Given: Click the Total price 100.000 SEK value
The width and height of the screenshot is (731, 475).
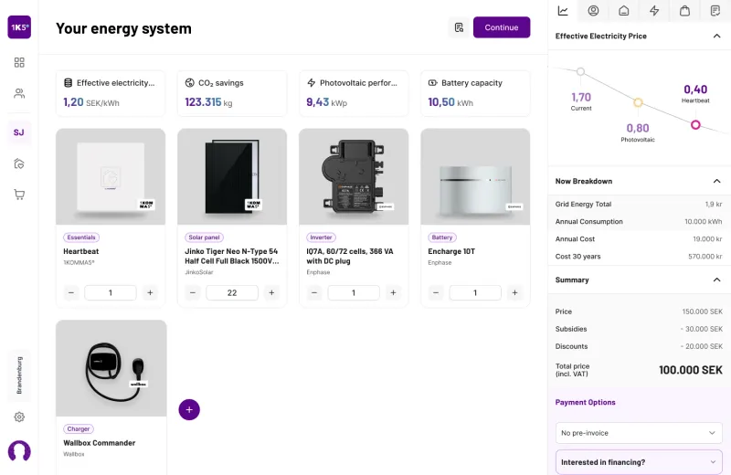Looking at the screenshot, I should (691, 370).
